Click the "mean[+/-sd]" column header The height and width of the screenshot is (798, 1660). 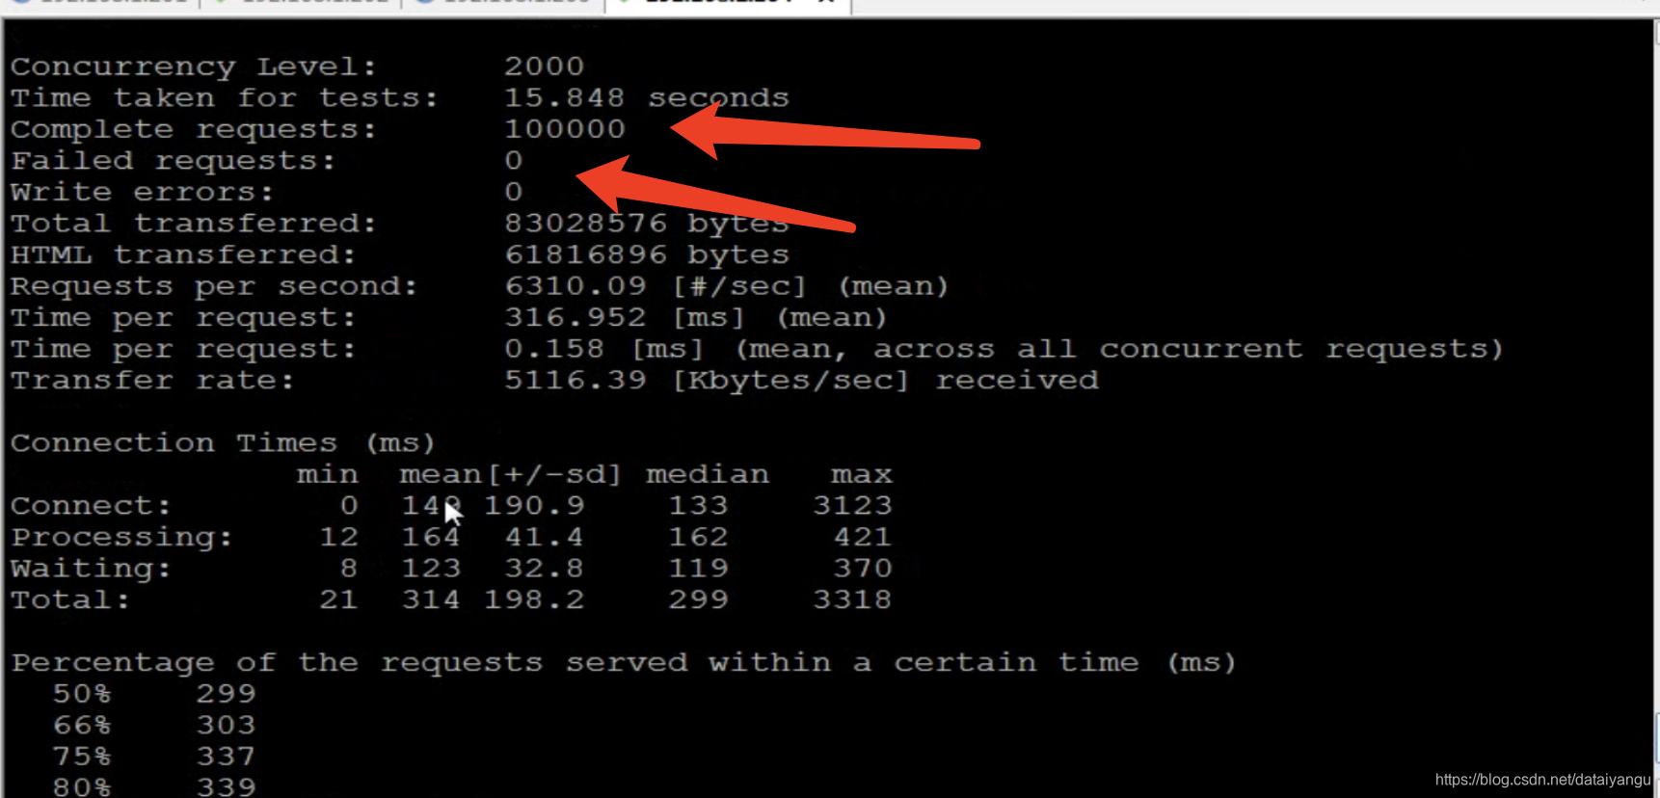click(510, 474)
